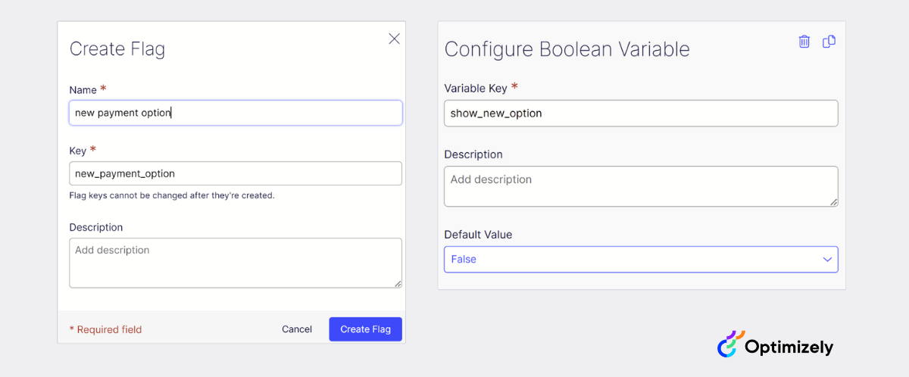Click the Required field note
Viewport: 909px width, 377px height.
click(105, 329)
